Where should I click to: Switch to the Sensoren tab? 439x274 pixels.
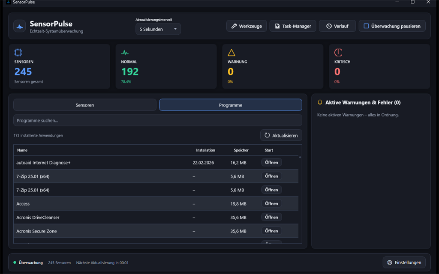tap(85, 105)
